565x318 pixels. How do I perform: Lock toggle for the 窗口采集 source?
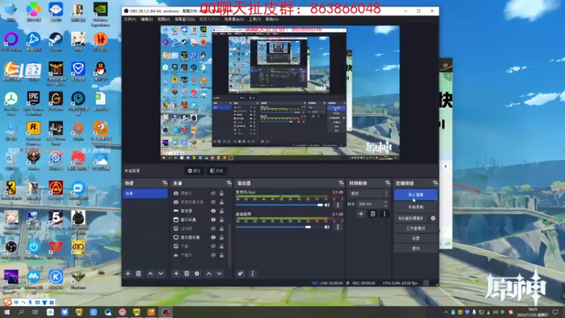click(222, 220)
